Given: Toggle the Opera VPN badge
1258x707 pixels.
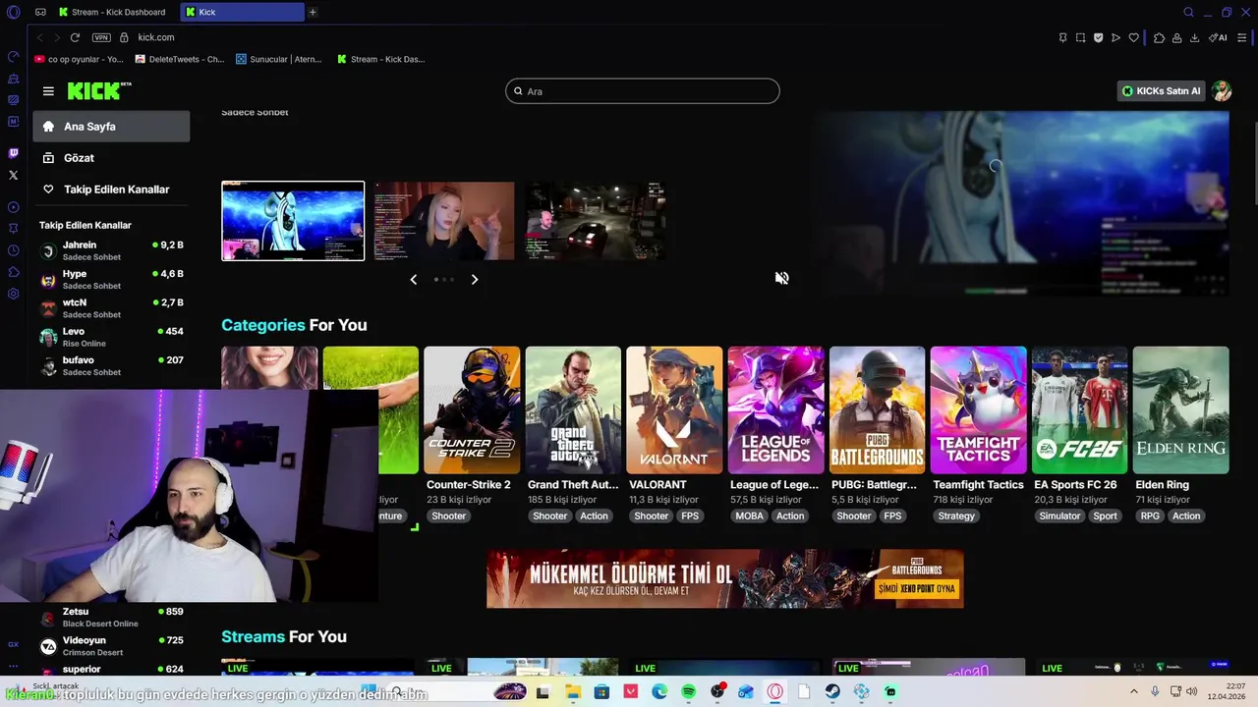Looking at the screenshot, I should click(101, 37).
